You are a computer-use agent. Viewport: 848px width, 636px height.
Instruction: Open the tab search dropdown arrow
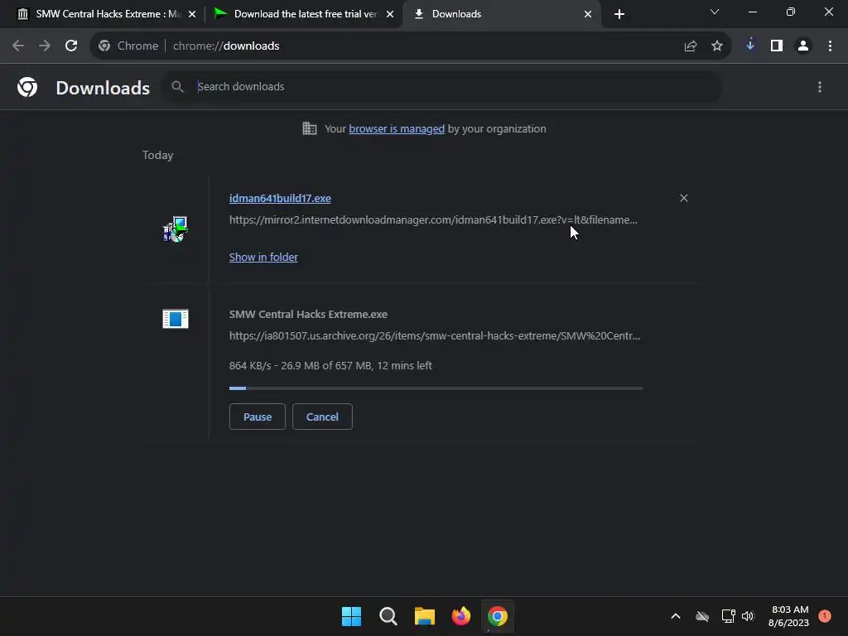tap(715, 12)
